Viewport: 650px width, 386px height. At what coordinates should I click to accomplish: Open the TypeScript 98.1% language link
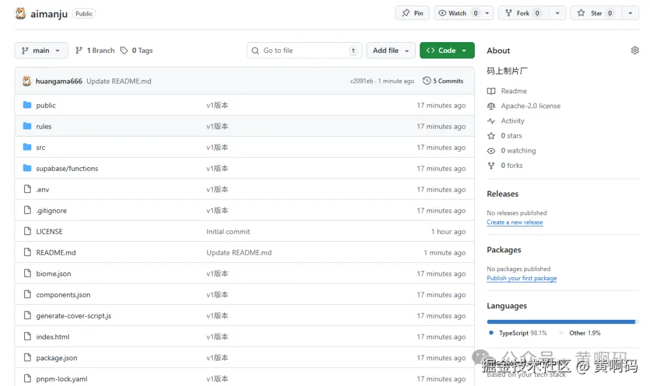coord(518,333)
